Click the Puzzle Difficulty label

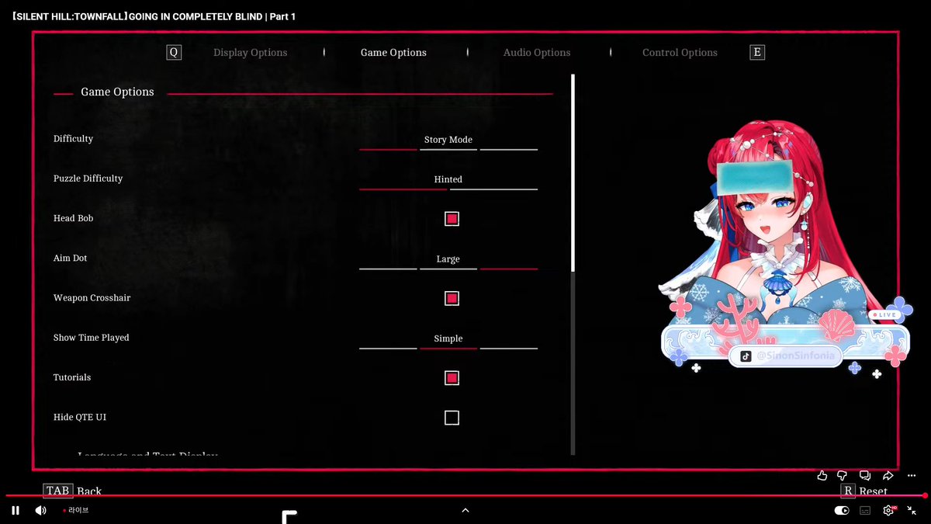click(88, 179)
